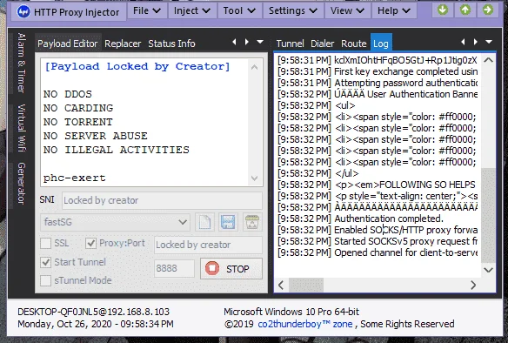Click payload editor scroll up arrow
Screen dimensions: 508x343
(x=255, y=67)
